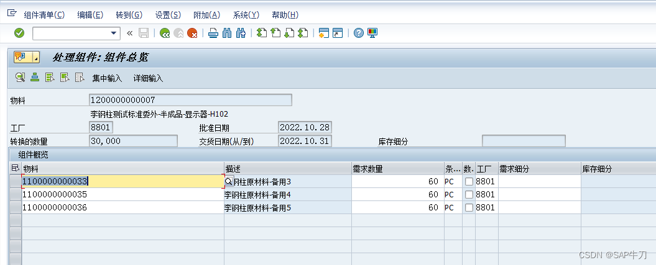The image size is (656, 265).
Task: Click the 详细输入 button
Action: (148, 78)
